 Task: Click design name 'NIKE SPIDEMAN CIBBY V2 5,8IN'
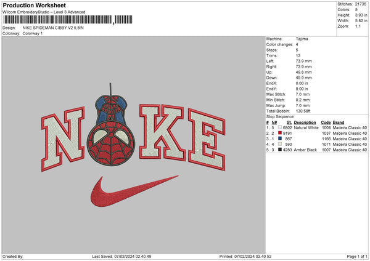click(x=53, y=28)
